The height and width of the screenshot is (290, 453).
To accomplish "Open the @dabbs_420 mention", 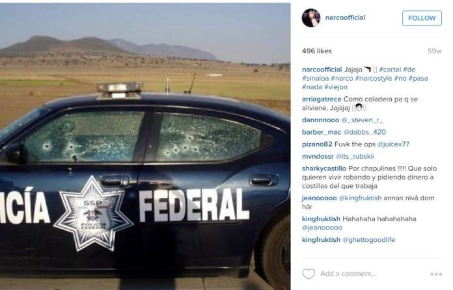I will pyautogui.click(x=364, y=132).
